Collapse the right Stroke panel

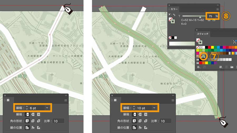pos(173,95)
